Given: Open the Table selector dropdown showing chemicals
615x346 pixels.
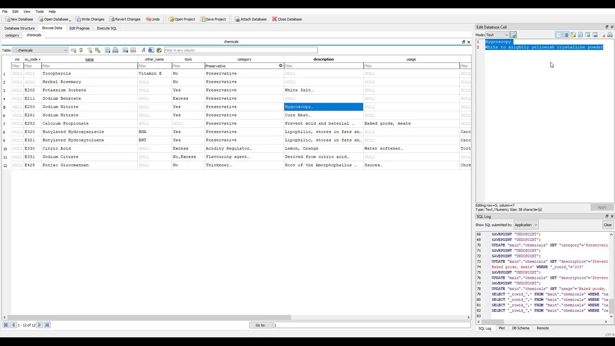Looking at the screenshot, I should (40, 50).
